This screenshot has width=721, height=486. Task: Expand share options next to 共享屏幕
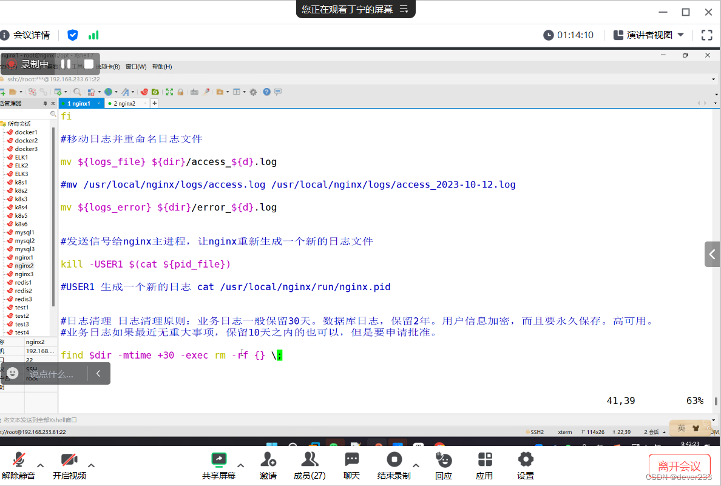point(240,465)
